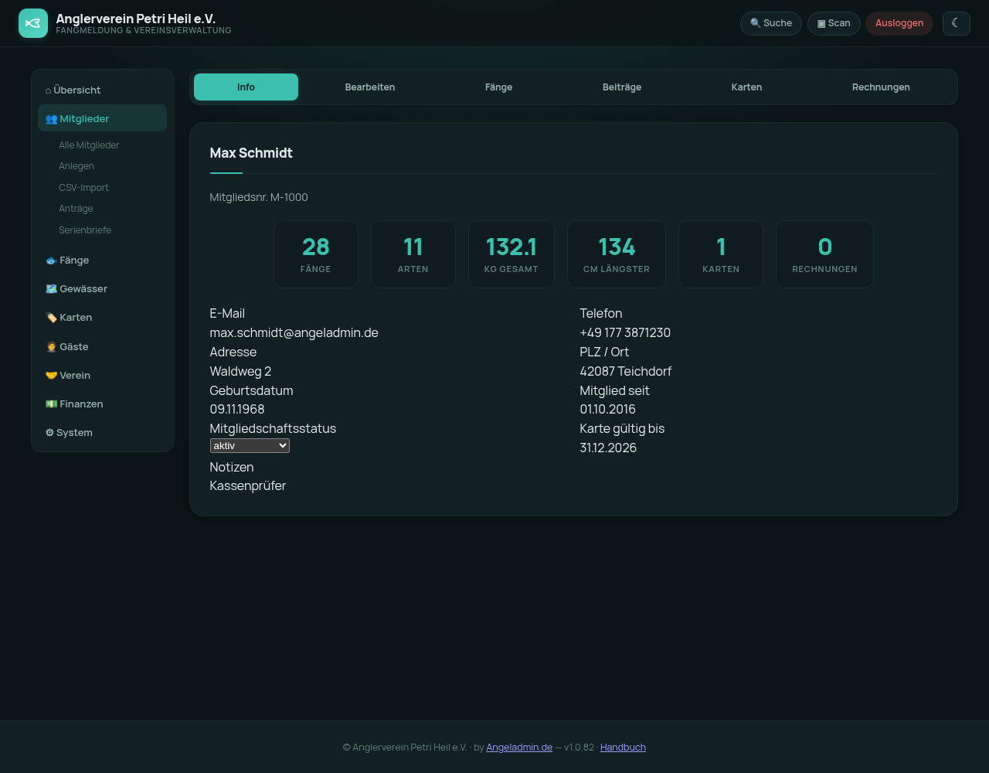Switch to the Rechnungen tab
The height and width of the screenshot is (773, 989).
point(881,87)
